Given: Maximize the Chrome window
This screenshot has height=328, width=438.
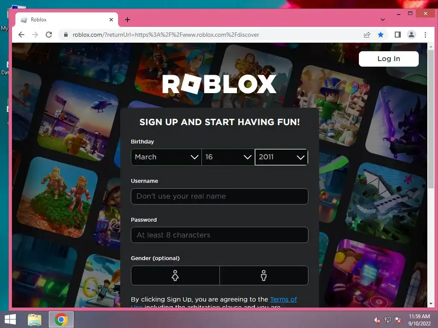Looking at the screenshot, I should [410, 13].
